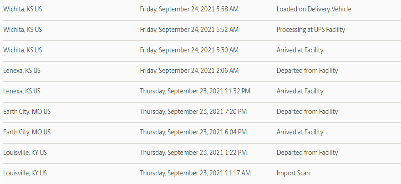Select the Thursday 11:17 AM timestamp
The height and width of the screenshot is (184, 401).
pyautogui.click(x=195, y=173)
